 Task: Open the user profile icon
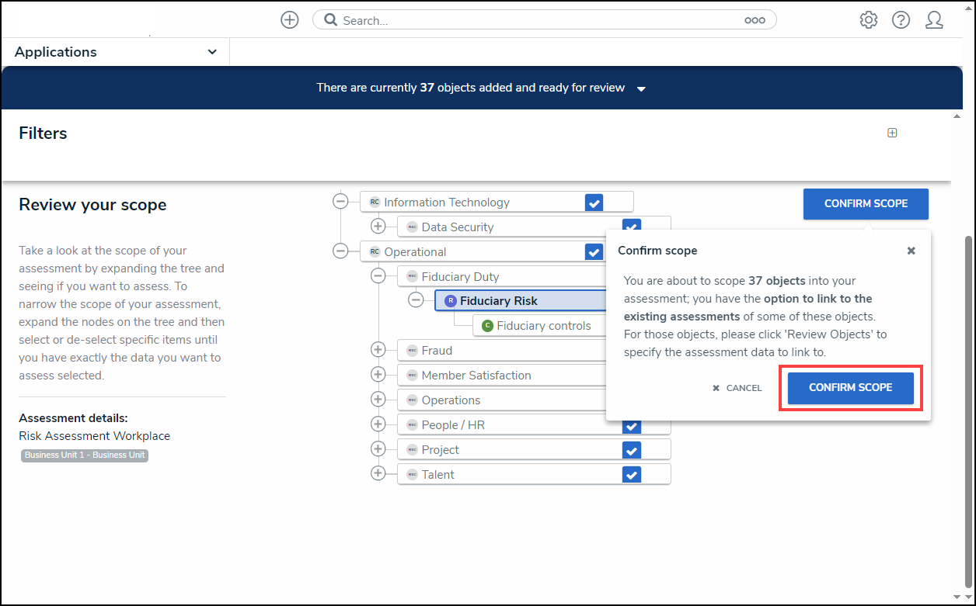(934, 20)
